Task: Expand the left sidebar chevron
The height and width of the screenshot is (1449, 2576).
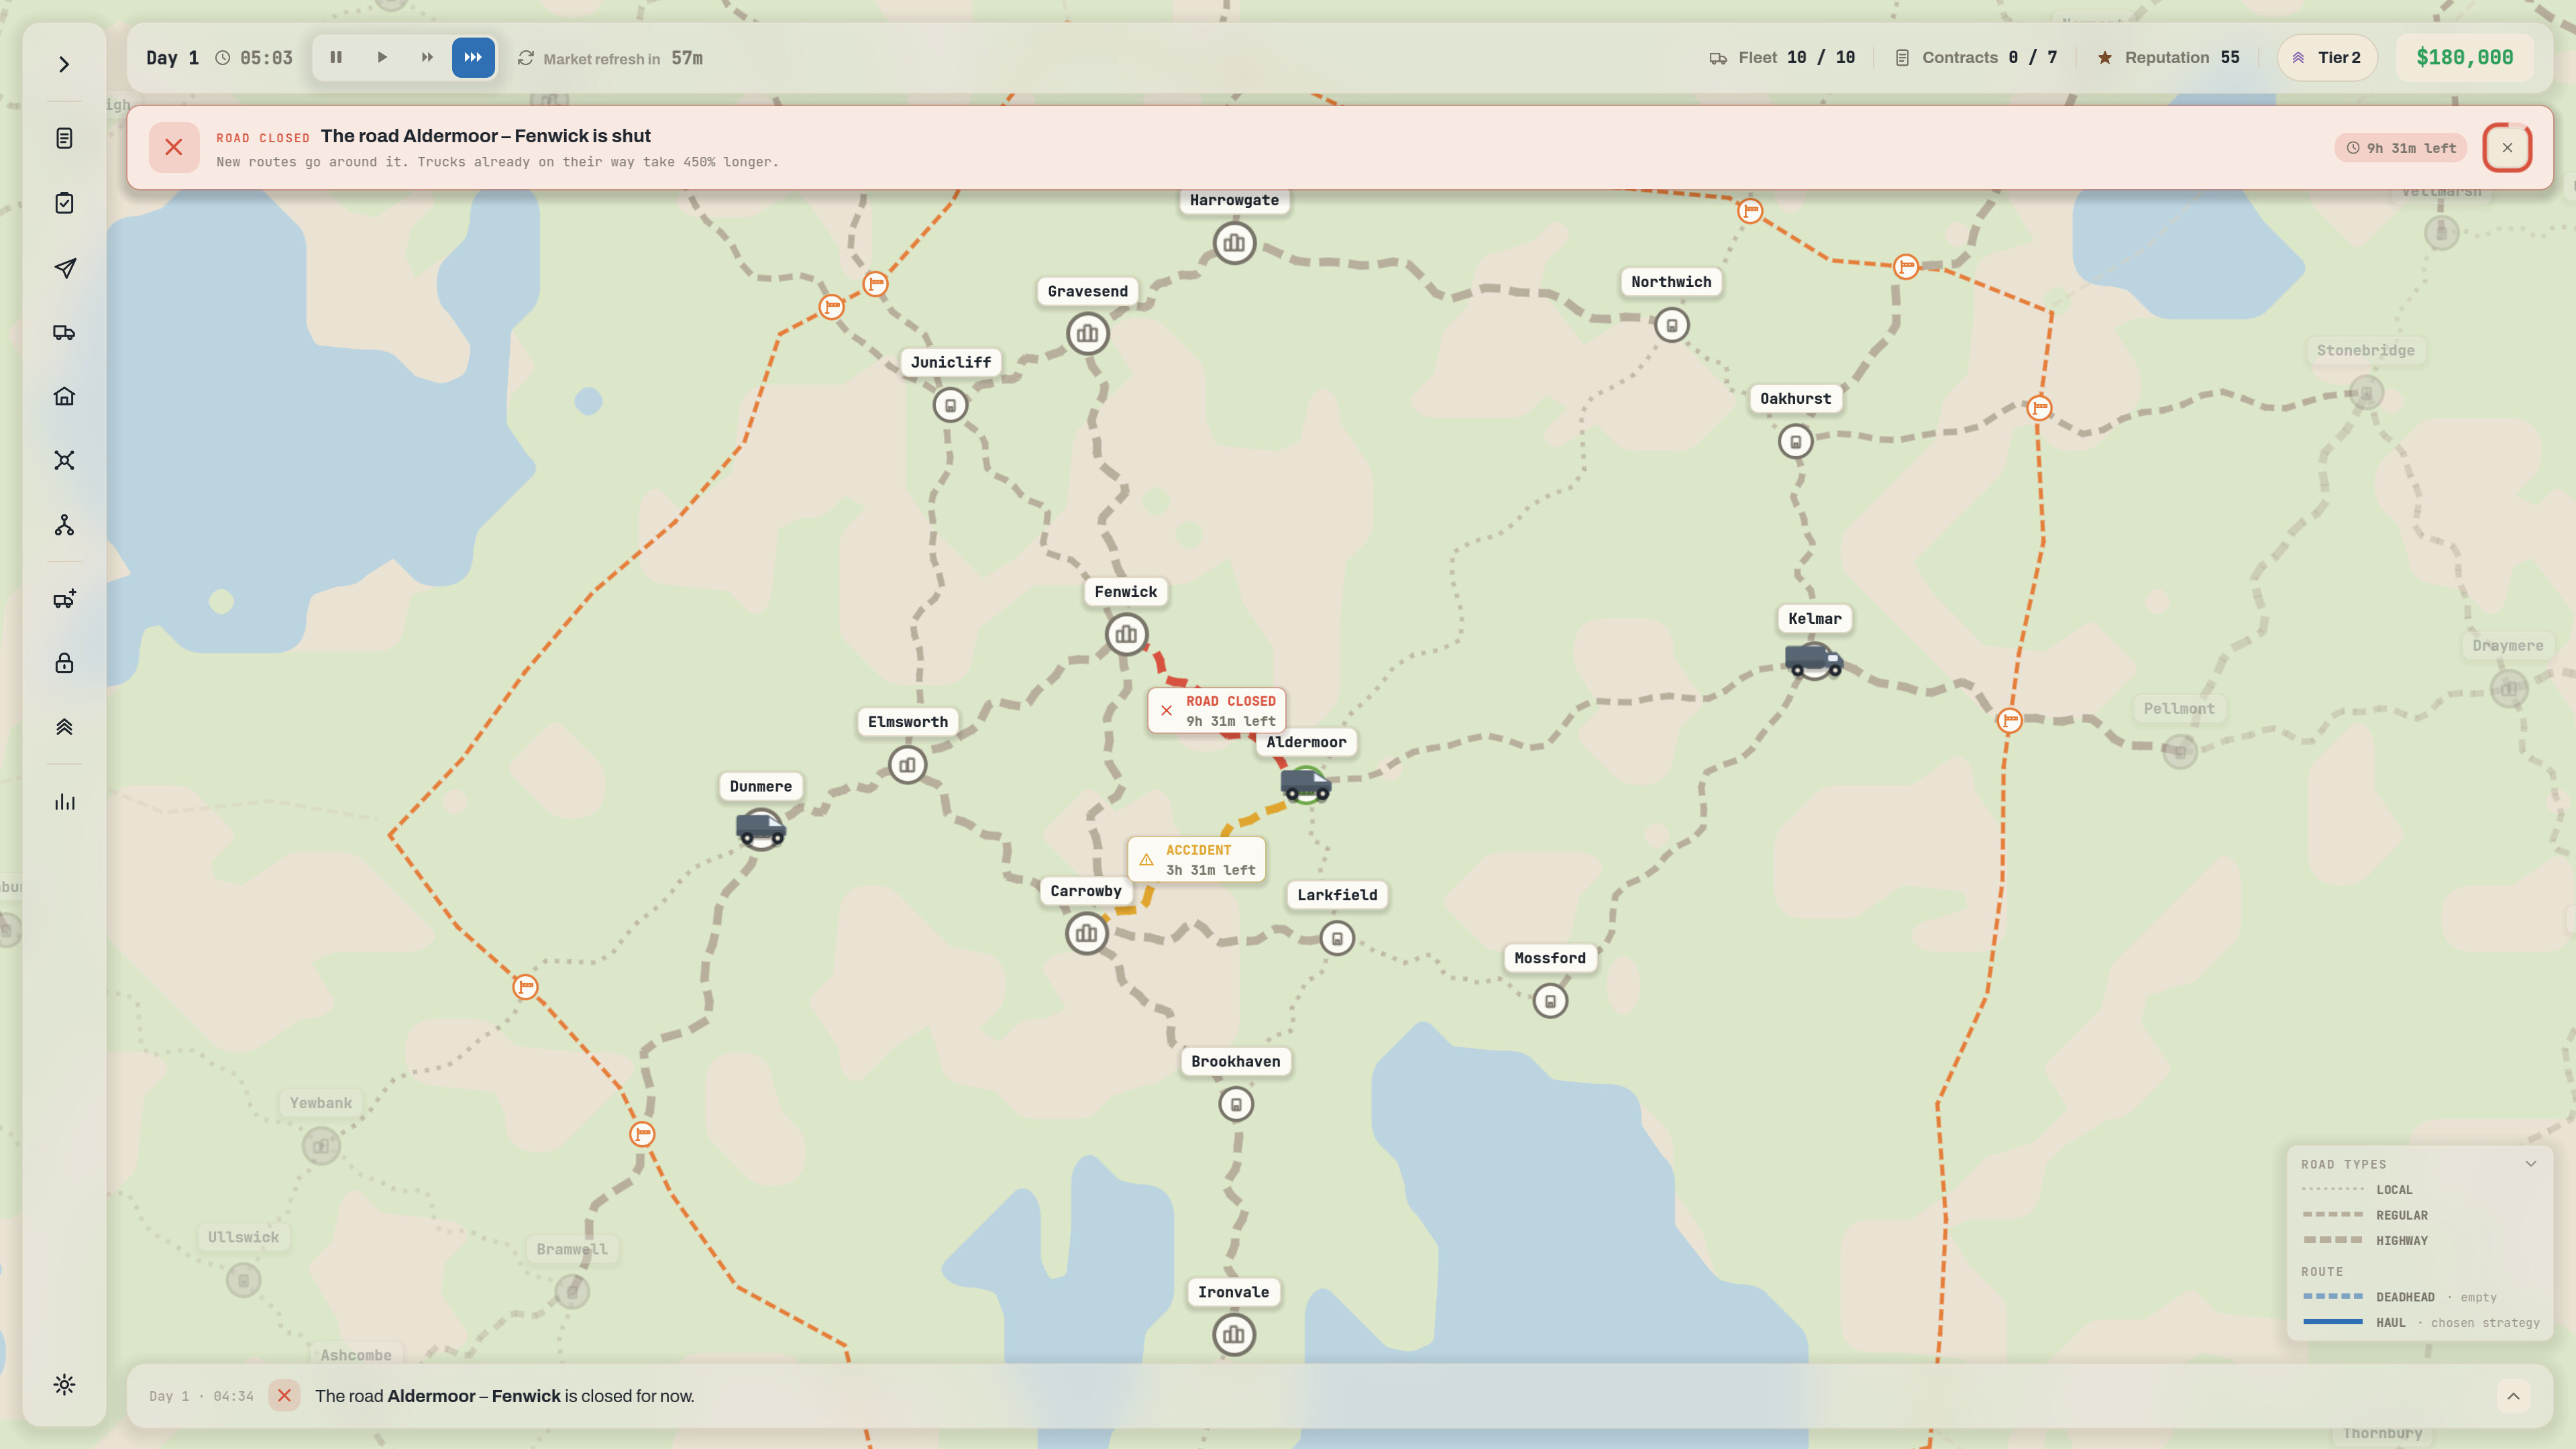Action: click(64, 65)
